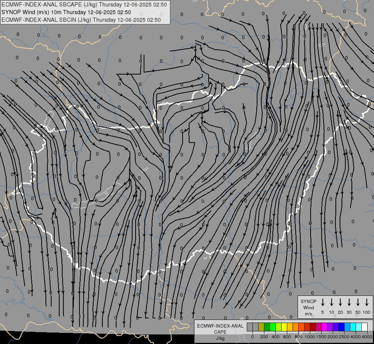Screen dimensions: 374x344
Task: Click the wind arrow above 5 m/s
Action: click(323, 302)
